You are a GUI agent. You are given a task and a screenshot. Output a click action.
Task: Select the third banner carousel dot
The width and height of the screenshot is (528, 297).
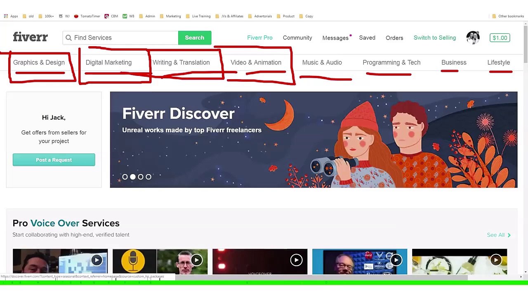pos(141,177)
